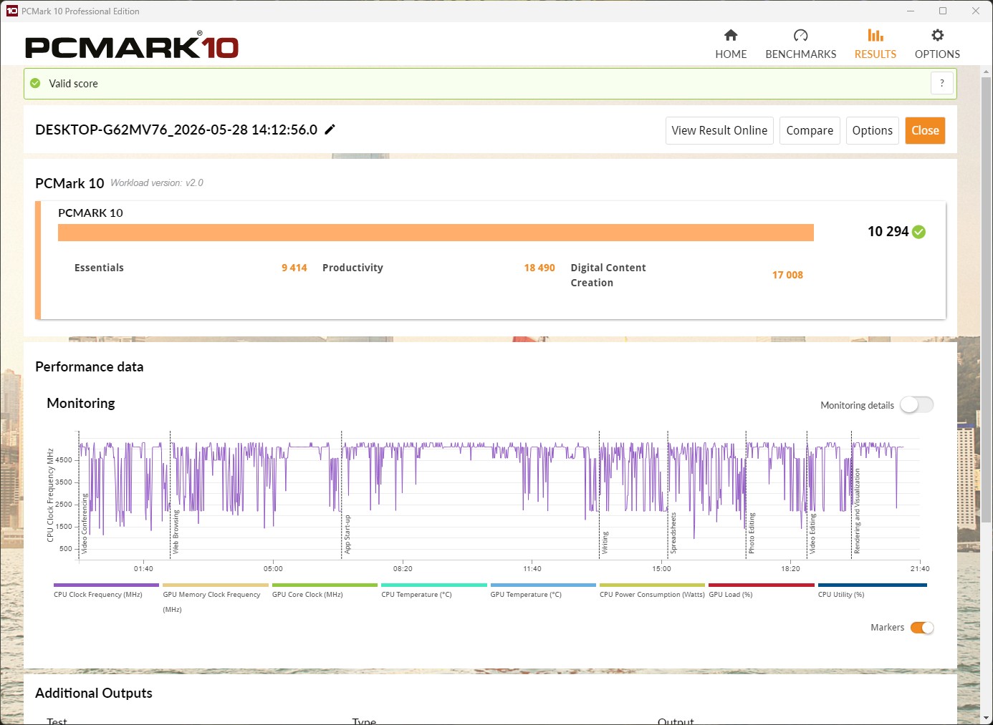Click the Additional Outputs heading
The height and width of the screenshot is (725, 993).
[x=94, y=693]
